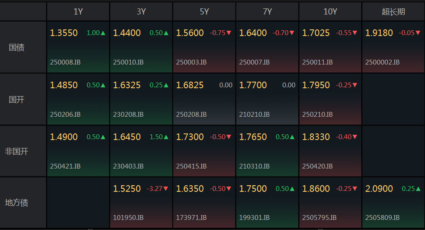Click the 10Y maturity column header
The height and width of the screenshot is (230, 425).
330,12
